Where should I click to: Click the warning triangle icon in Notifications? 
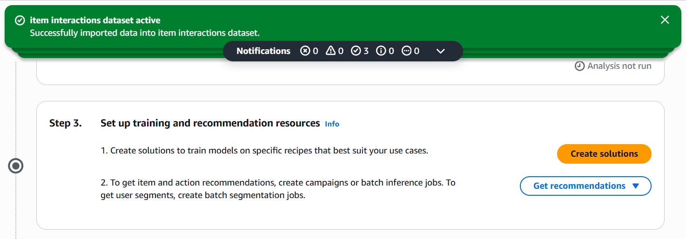point(330,51)
